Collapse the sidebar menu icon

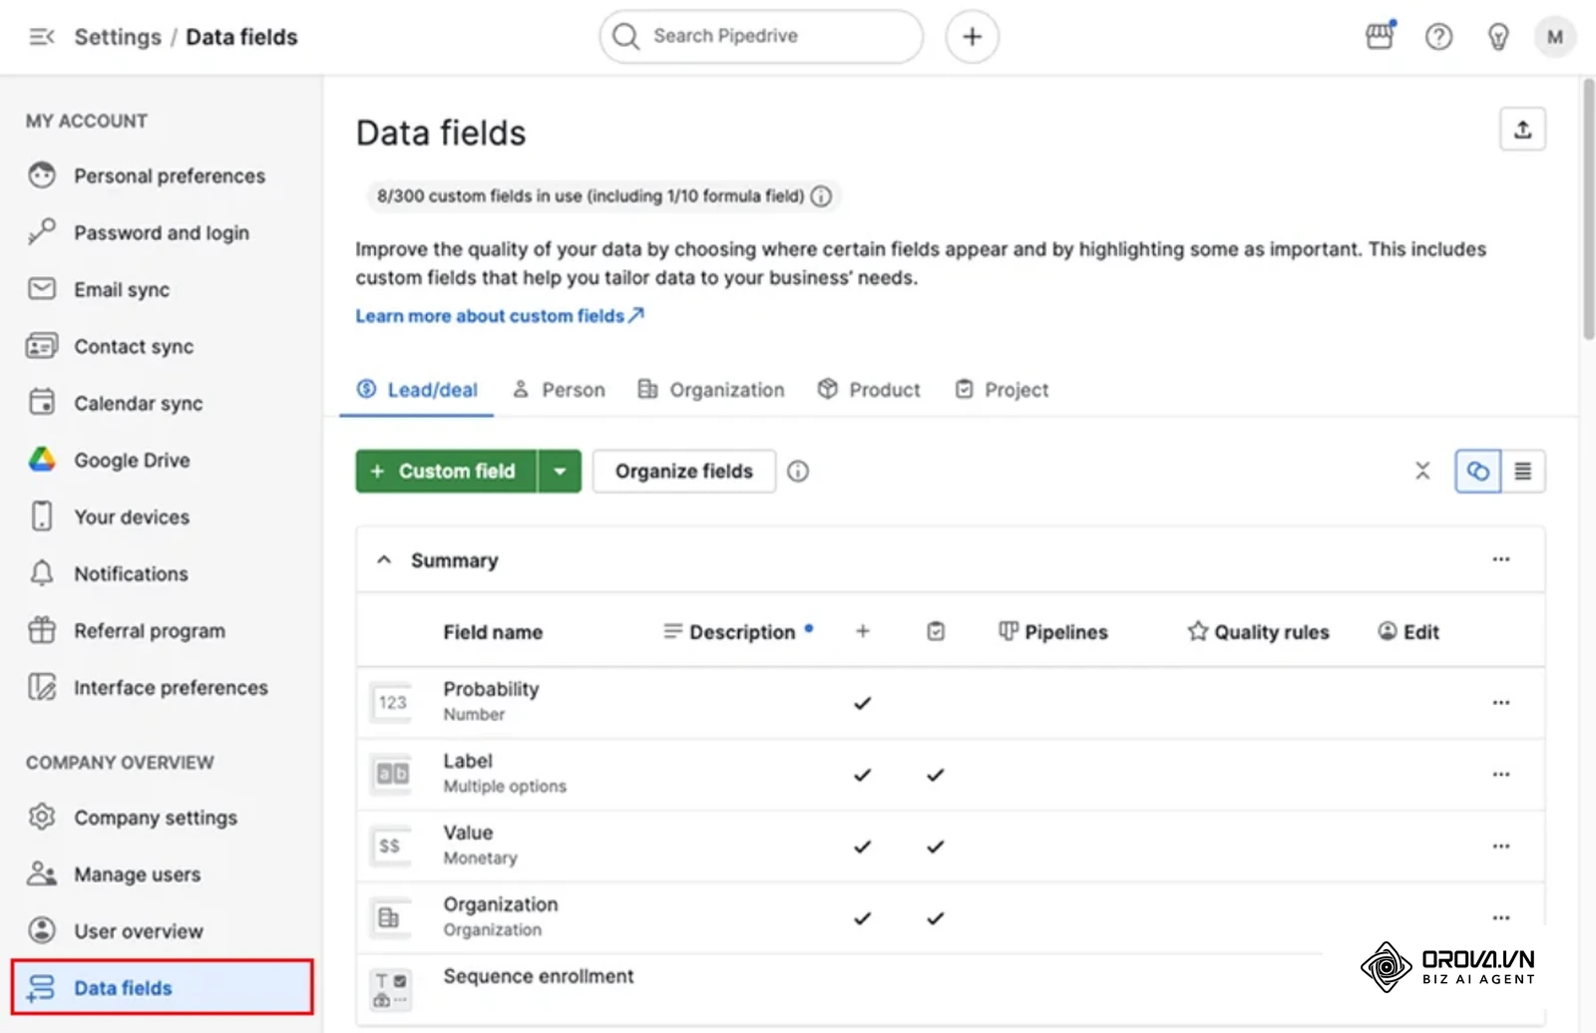pos(42,37)
